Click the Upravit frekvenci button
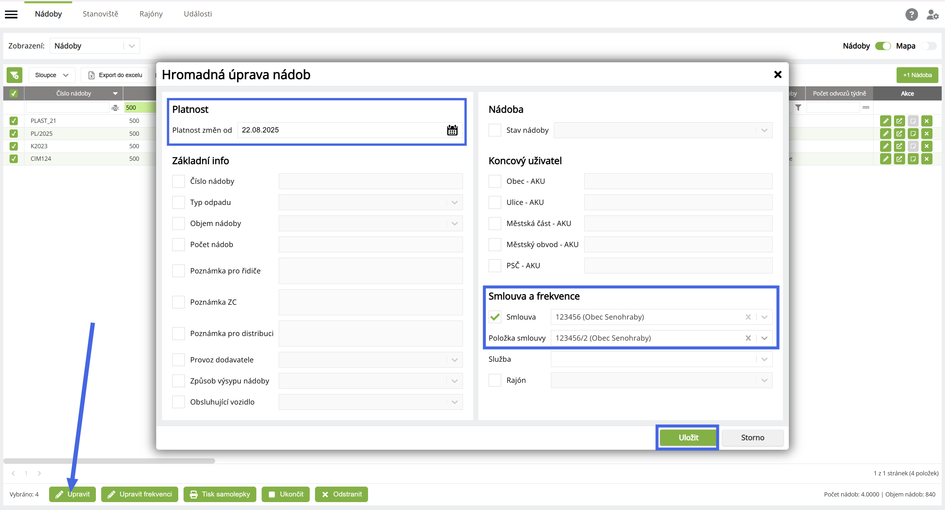This screenshot has width=945, height=510. [x=139, y=494]
